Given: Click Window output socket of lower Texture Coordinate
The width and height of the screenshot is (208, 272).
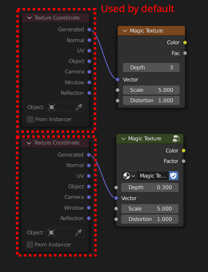Looking at the screenshot, I should click(x=89, y=208).
